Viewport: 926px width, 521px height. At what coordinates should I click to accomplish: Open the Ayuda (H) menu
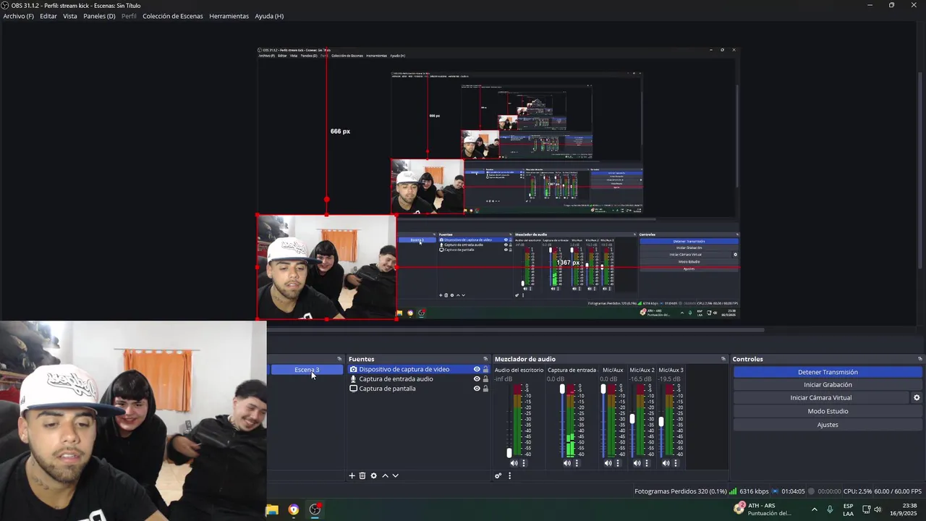tap(269, 16)
